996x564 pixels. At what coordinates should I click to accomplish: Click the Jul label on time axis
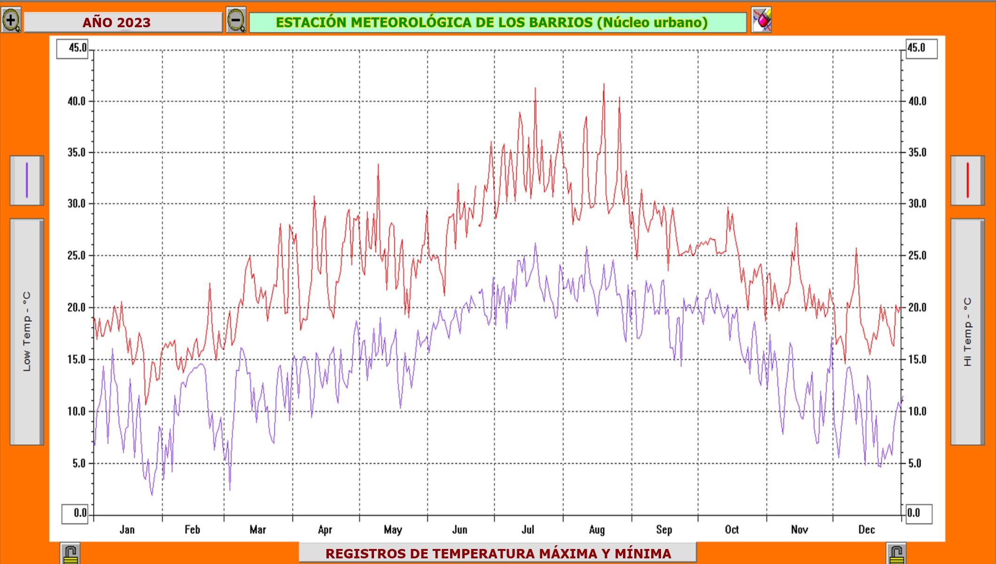[528, 530]
